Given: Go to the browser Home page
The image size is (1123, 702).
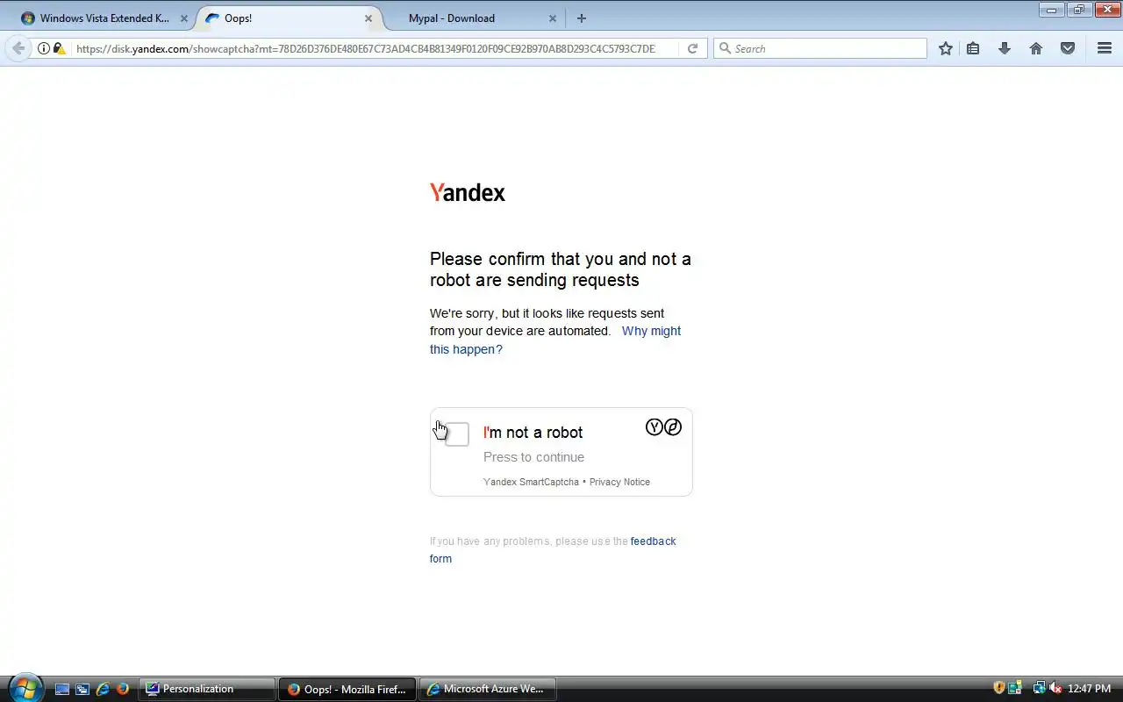Looking at the screenshot, I should tap(1036, 48).
